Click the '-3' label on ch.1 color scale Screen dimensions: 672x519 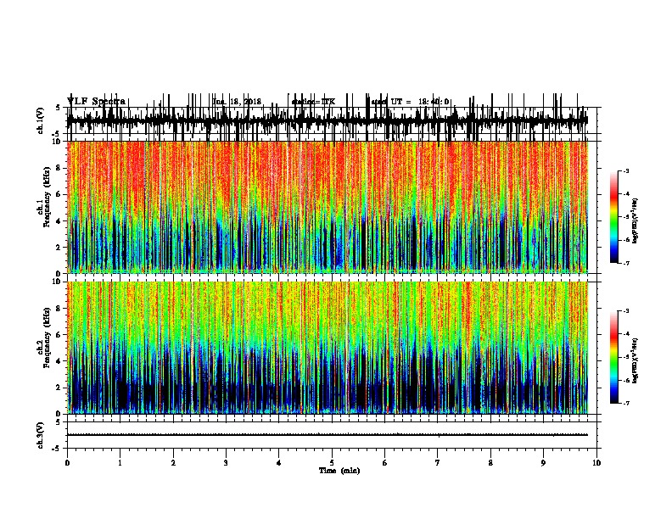pyautogui.click(x=625, y=170)
